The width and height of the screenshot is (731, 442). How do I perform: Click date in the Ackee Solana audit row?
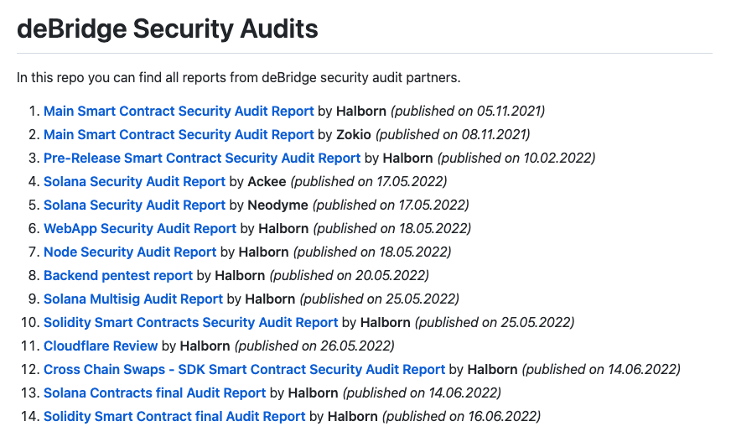click(x=369, y=181)
